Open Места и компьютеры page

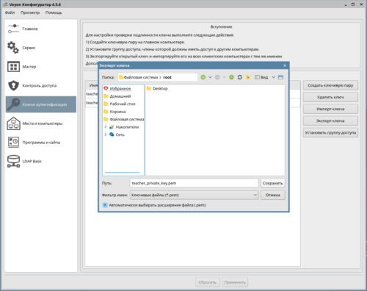41,123
